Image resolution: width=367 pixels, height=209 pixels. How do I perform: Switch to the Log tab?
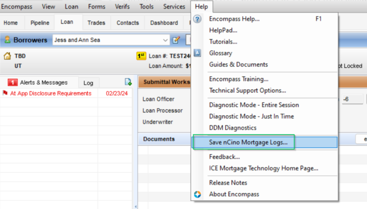click(88, 83)
